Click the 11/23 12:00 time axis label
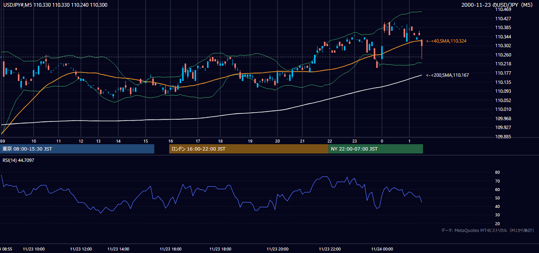539x253 pixels. pyautogui.click(x=81, y=249)
